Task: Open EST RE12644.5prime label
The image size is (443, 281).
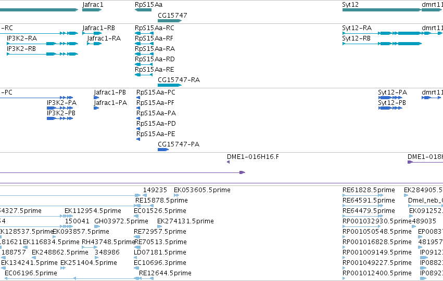Action: (165, 273)
